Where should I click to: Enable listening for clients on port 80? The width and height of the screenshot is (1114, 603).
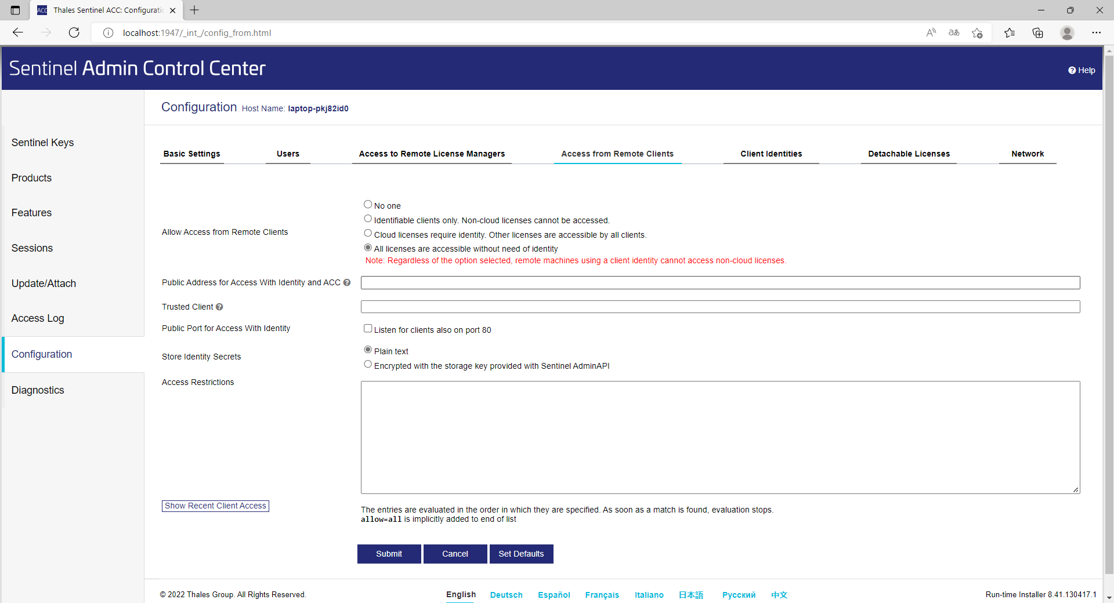[x=368, y=328]
